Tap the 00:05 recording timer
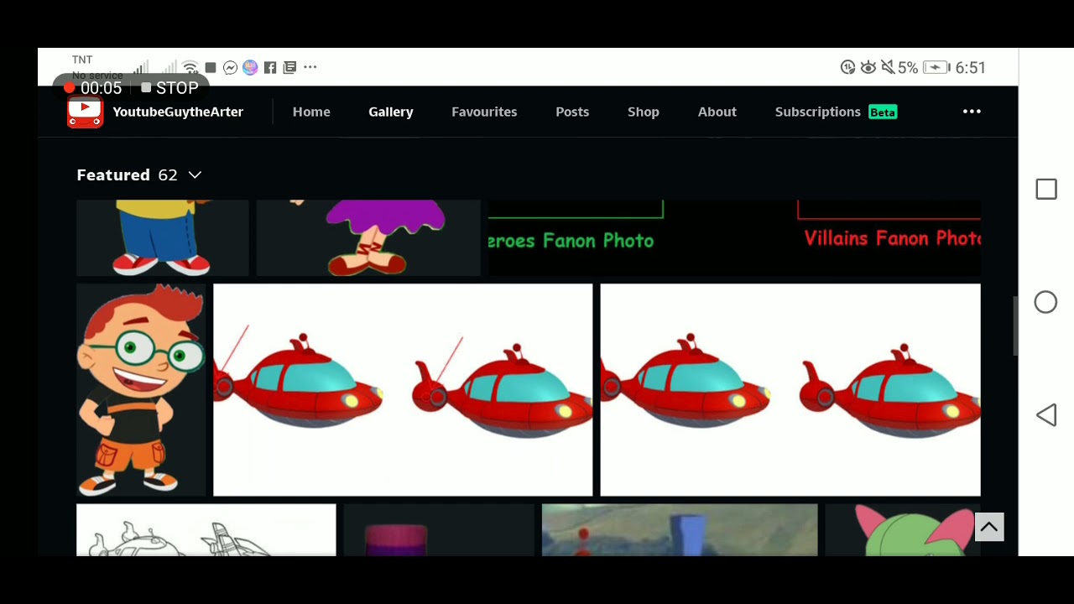Viewport: 1074px width, 604px height. (102, 88)
